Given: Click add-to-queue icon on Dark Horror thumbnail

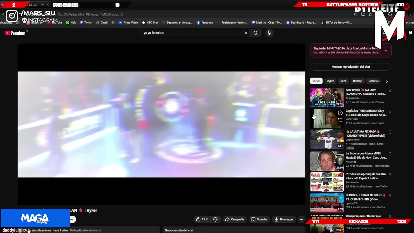Looking at the screenshot, I should (340, 120).
